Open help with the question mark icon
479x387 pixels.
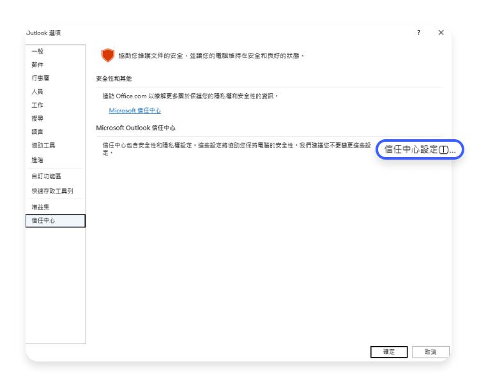418,33
